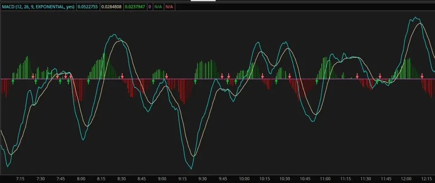Click the cyan MACD value 0.0522755

[x=87, y=7]
